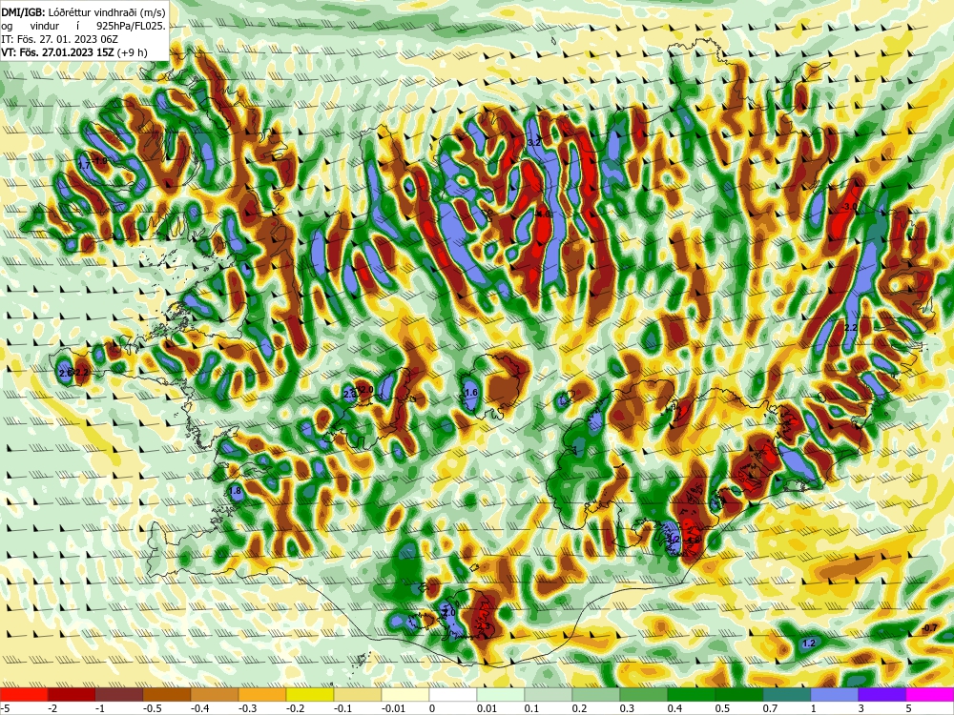Click the '1.2' value label on the map

pos(809,643)
